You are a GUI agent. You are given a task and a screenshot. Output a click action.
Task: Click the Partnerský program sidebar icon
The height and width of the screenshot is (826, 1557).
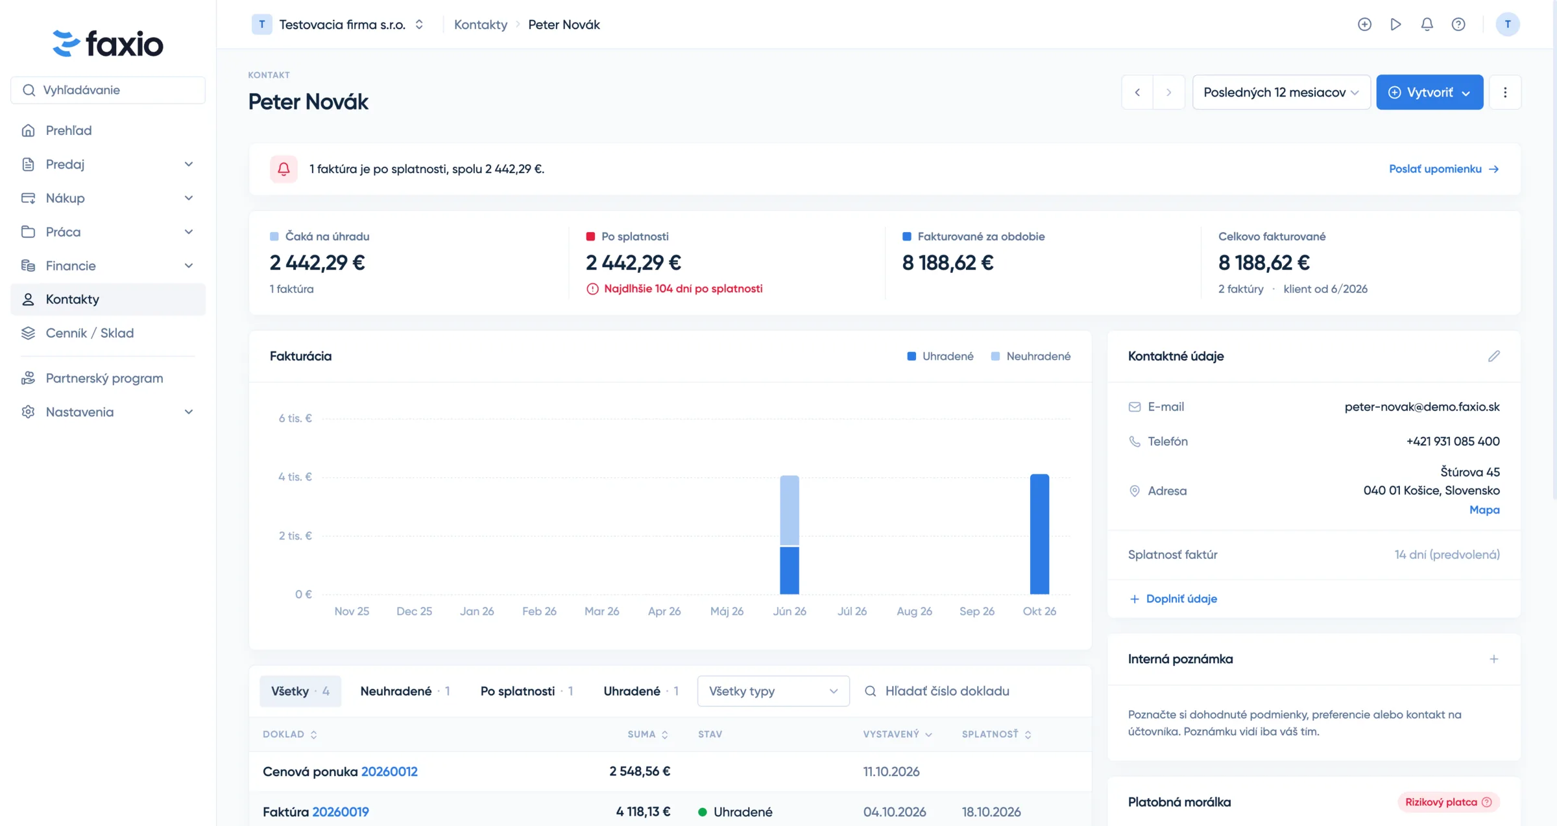click(28, 378)
